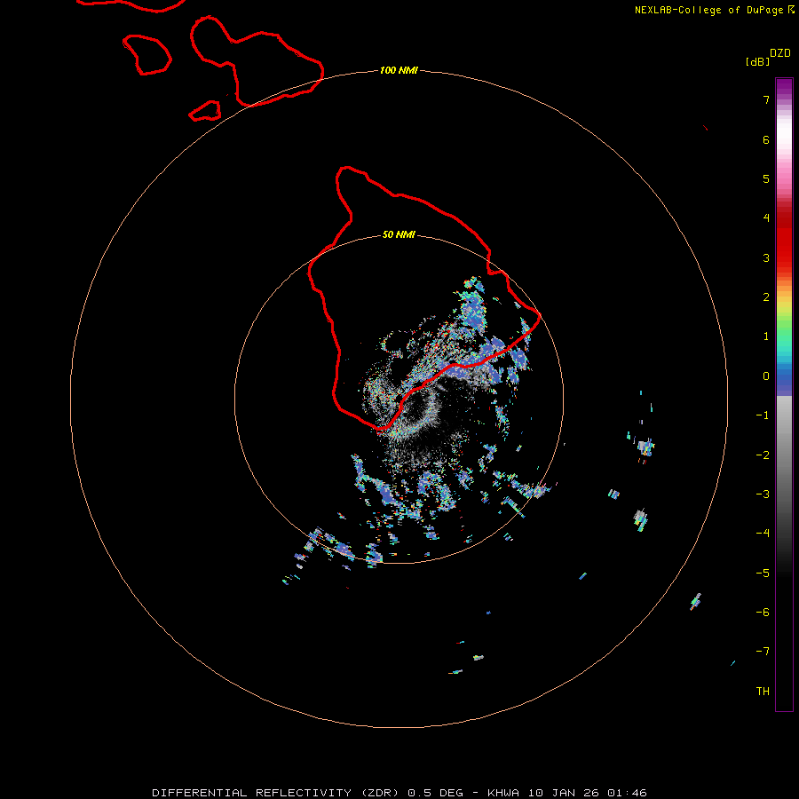Click the 50 NMI range ring label
Viewport: 799px width, 799px height.
(x=399, y=234)
